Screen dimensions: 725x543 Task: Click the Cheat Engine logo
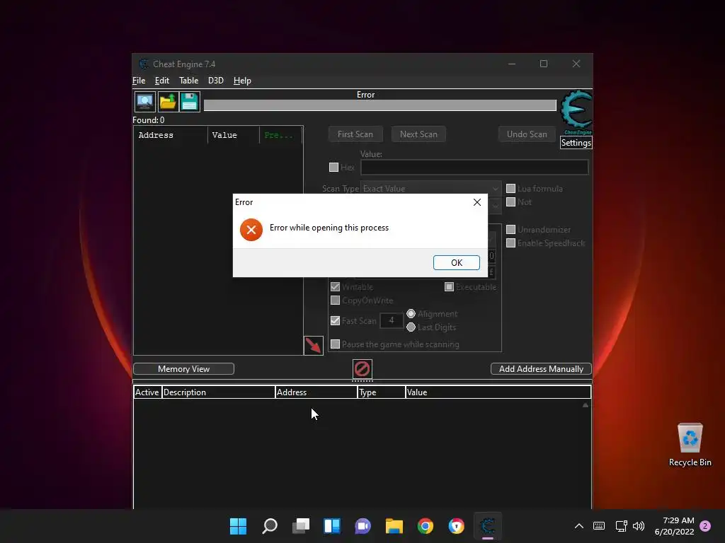pyautogui.click(x=576, y=112)
